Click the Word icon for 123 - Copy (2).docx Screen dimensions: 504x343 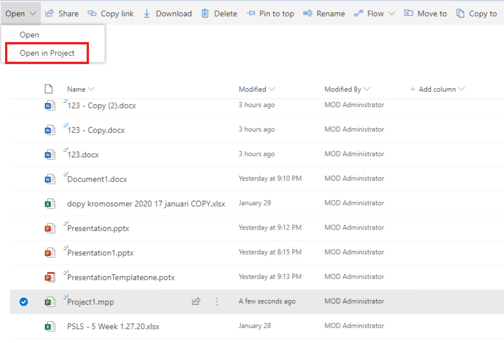[50, 105]
